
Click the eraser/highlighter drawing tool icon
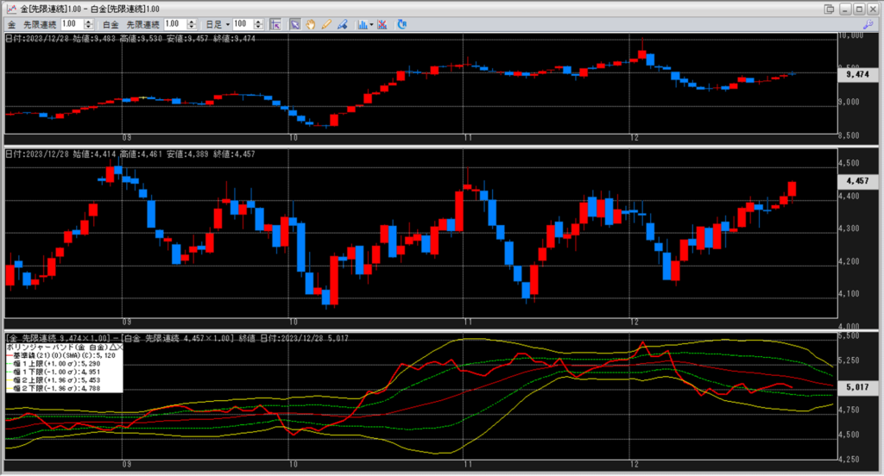click(x=341, y=24)
